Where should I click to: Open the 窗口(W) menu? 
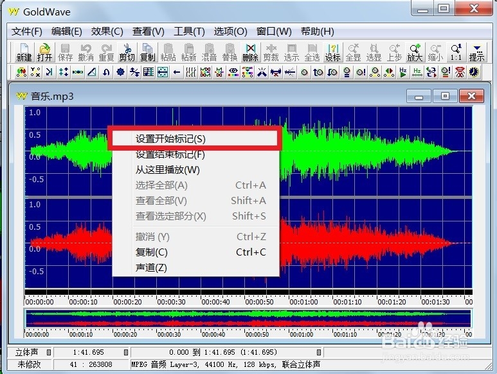[x=274, y=32]
